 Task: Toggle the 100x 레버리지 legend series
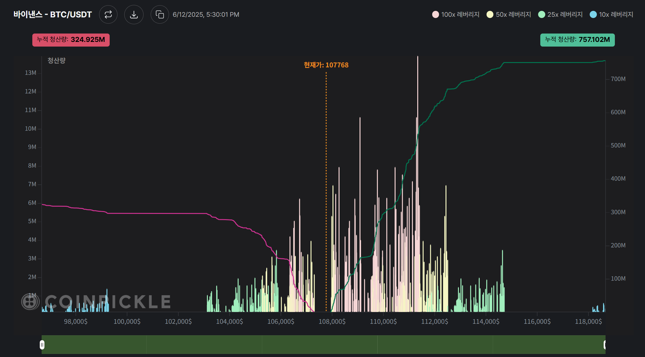pos(456,15)
